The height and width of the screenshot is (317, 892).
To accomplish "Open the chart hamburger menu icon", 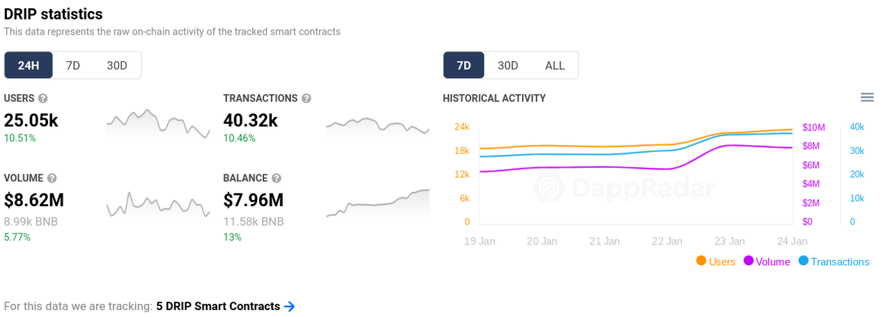I will [867, 98].
